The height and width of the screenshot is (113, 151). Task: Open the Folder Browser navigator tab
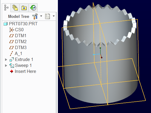pyautogui.click(x=15, y=8)
